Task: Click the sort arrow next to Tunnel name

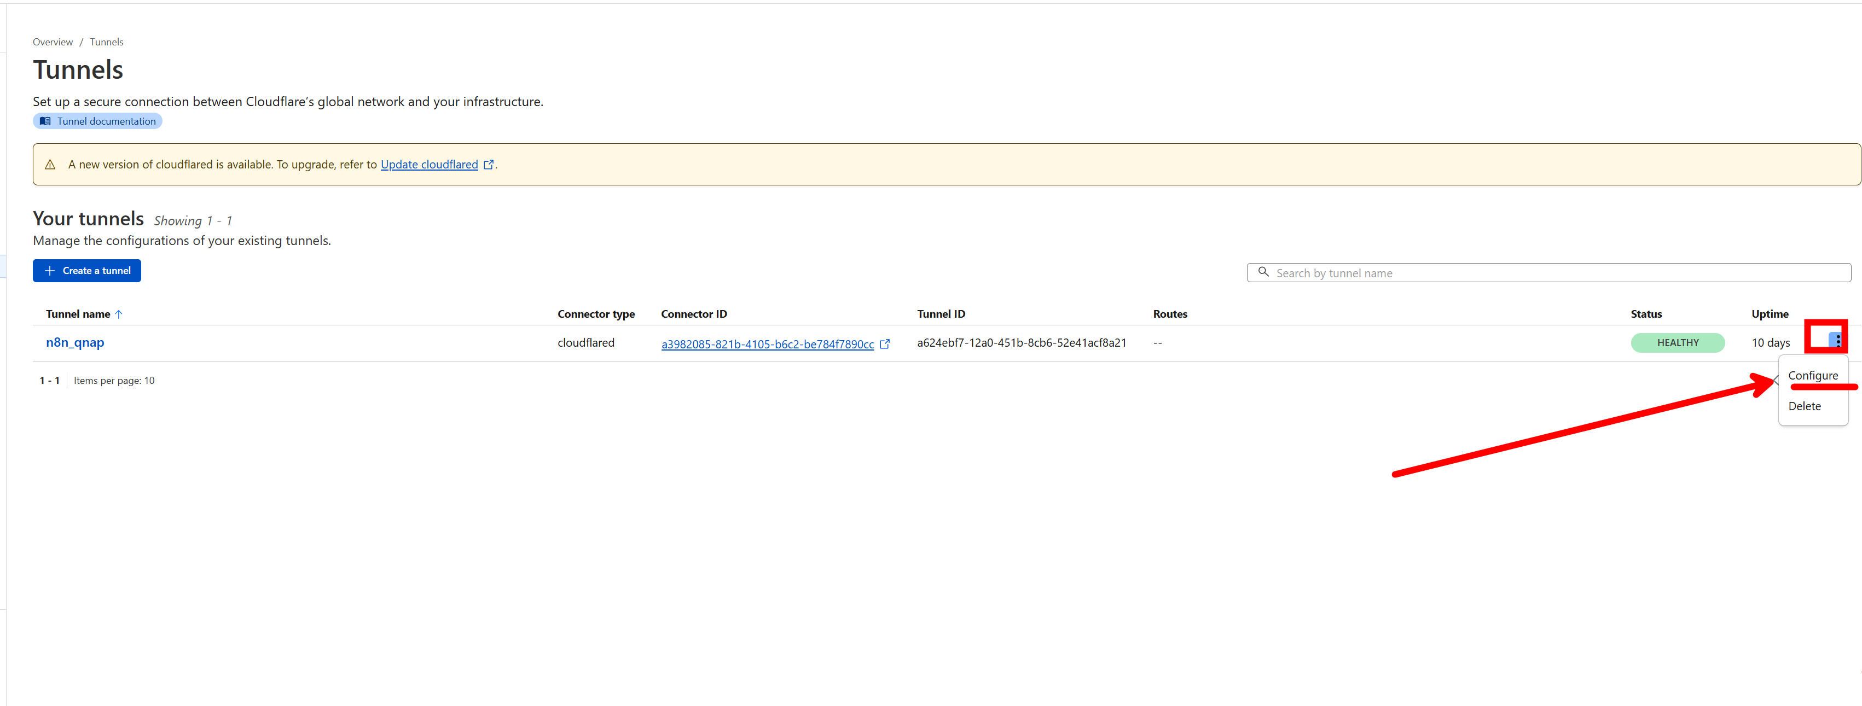Action: (x=120, y=313)
